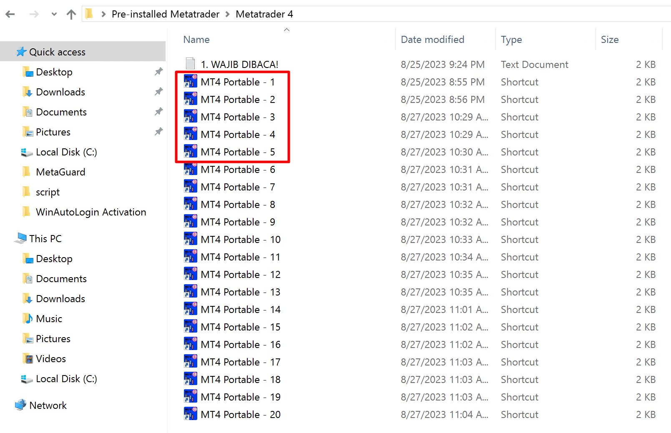Viewport: 671px width, 433px height.
Task: Click Metatrader 4 breadcrumb segment
Action: click(x=264, y=14)
